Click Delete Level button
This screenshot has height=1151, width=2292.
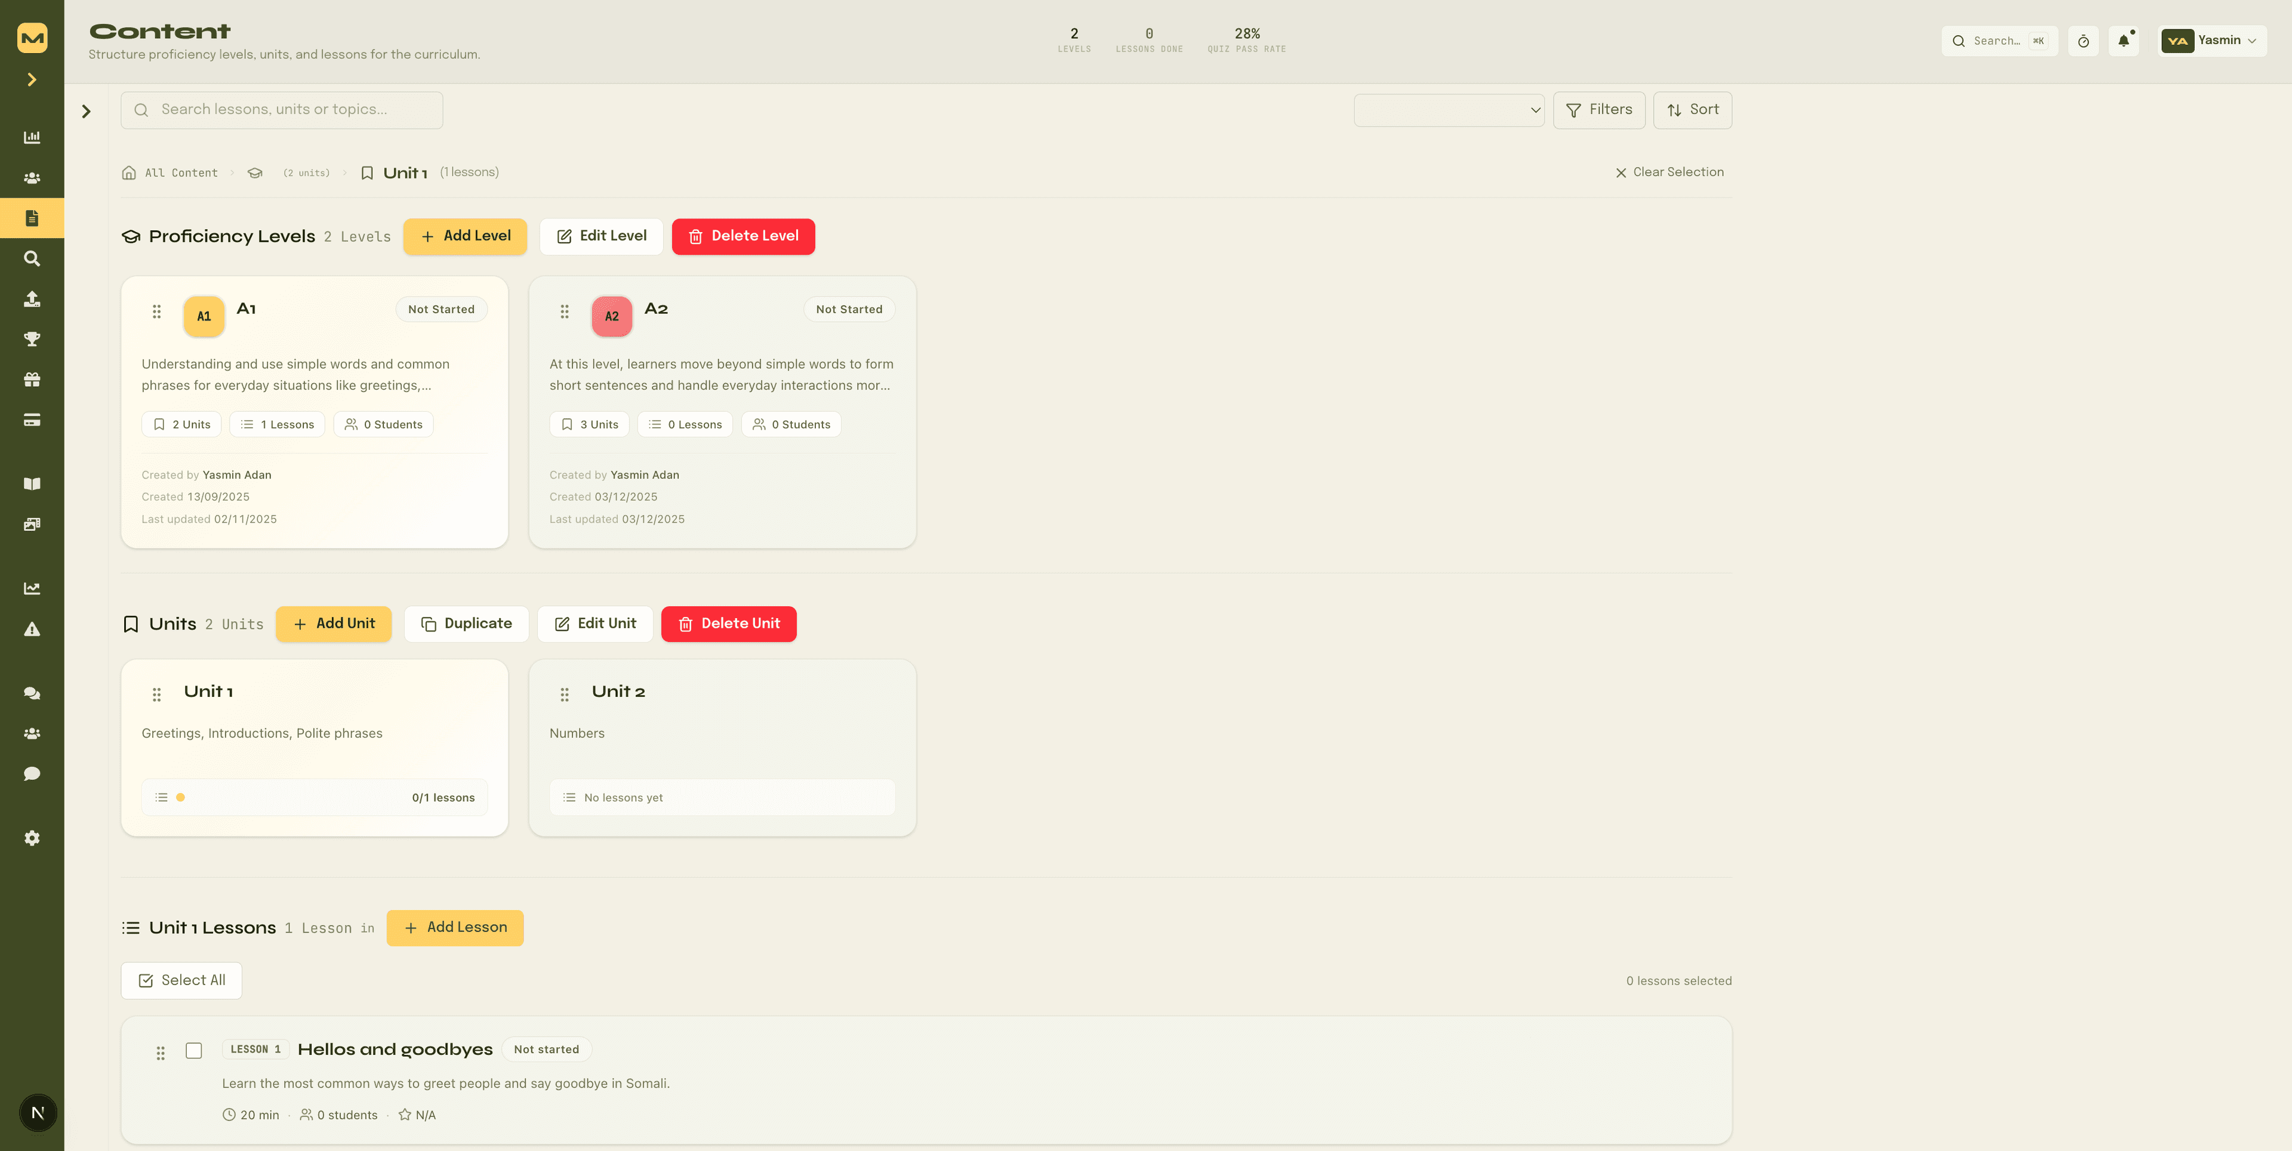click(743, 237)
